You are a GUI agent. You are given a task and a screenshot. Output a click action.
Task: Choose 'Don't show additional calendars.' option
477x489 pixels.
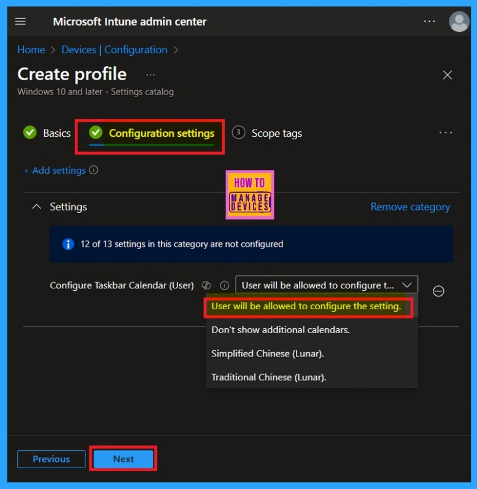click(x=280, y=329)
